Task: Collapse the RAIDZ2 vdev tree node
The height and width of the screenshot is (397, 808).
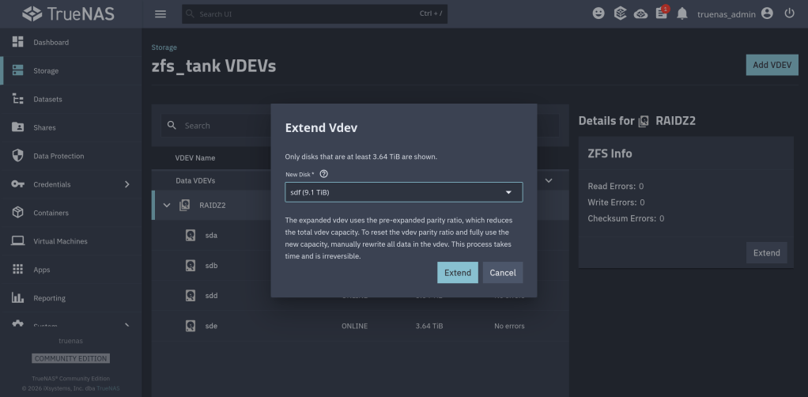Action: point(167,206)
